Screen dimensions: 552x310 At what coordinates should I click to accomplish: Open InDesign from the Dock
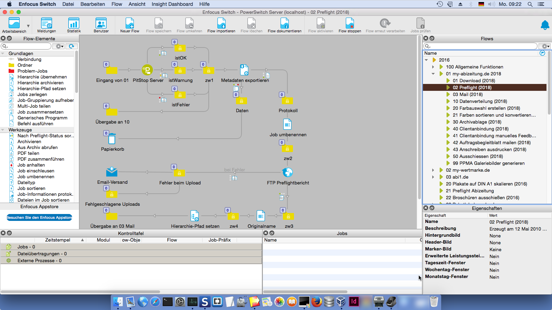(354, 302)
